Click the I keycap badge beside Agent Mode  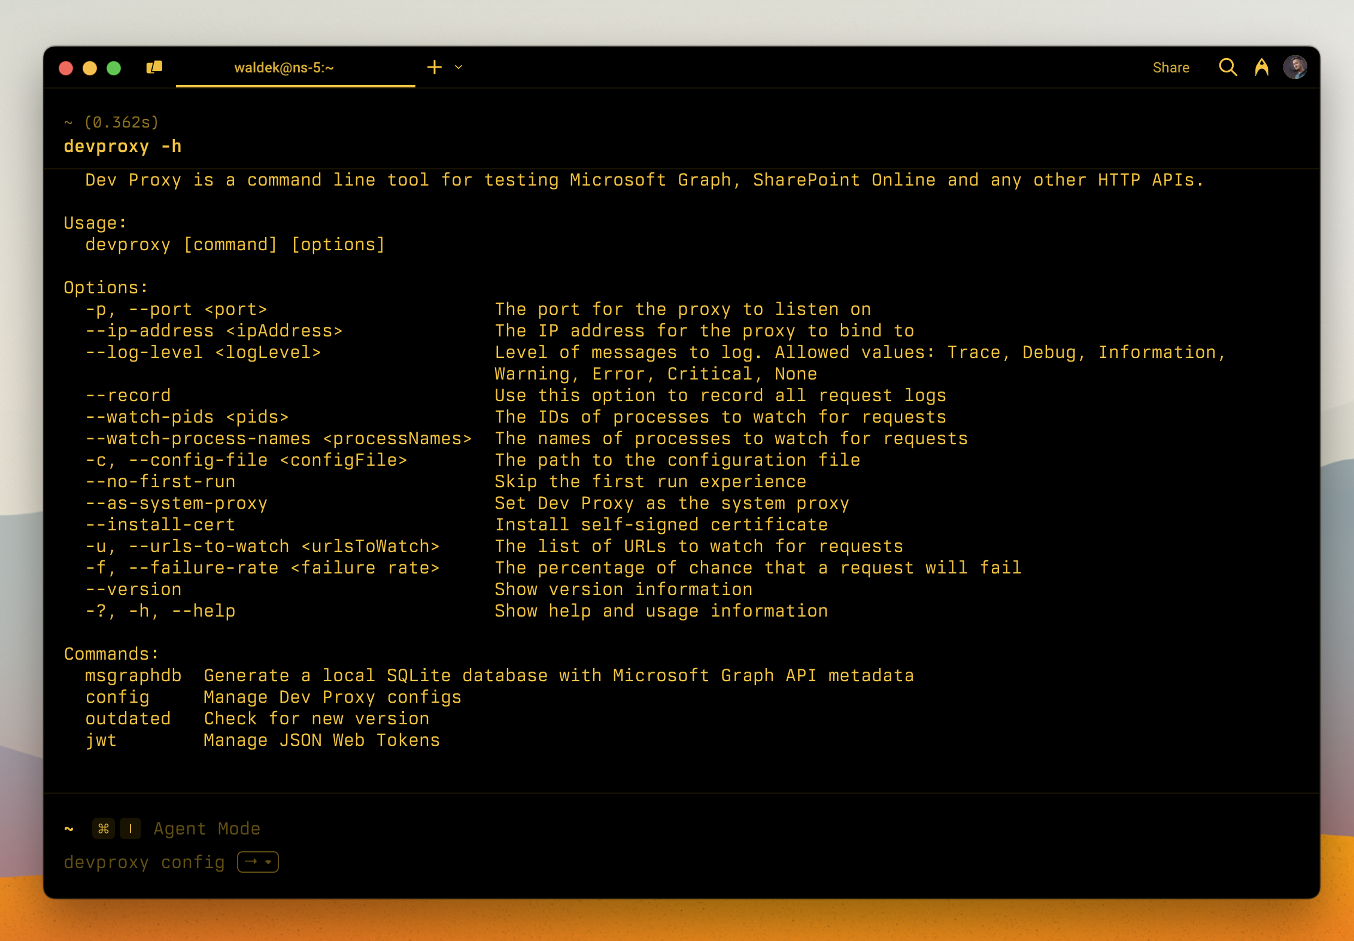point(130,828)
